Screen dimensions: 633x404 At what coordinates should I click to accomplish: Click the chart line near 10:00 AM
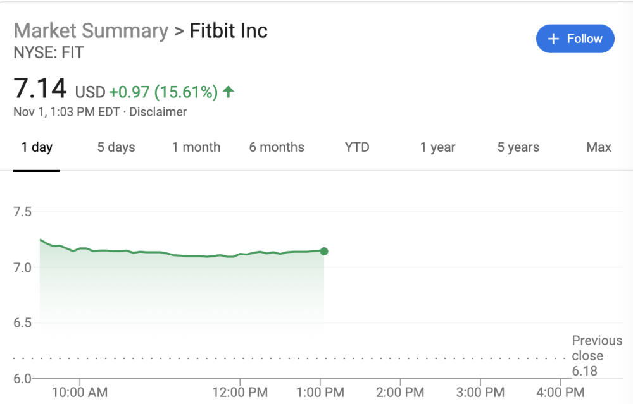80,248
